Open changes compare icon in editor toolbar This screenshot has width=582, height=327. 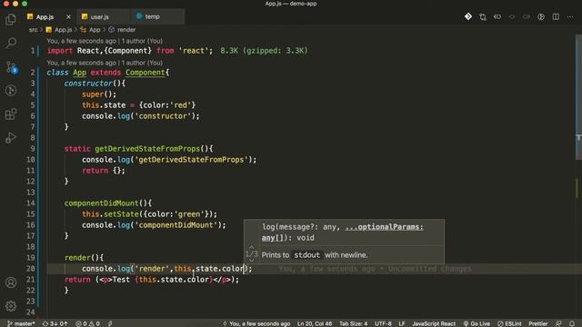(x=483, y=16)
